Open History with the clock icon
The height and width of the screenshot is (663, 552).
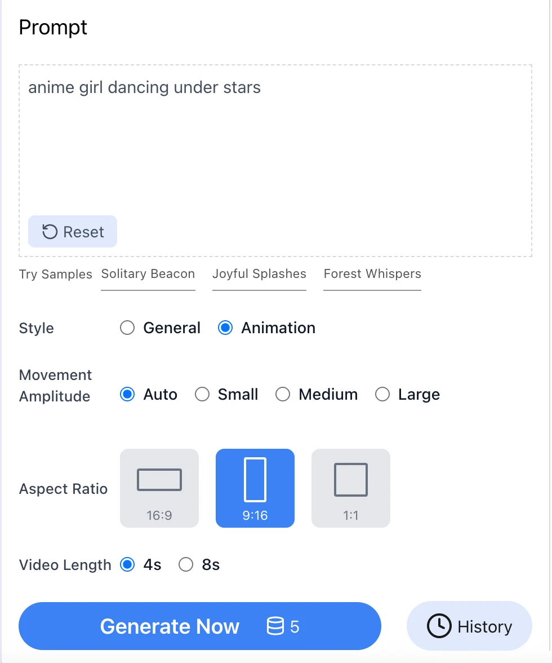coord(469,626)
